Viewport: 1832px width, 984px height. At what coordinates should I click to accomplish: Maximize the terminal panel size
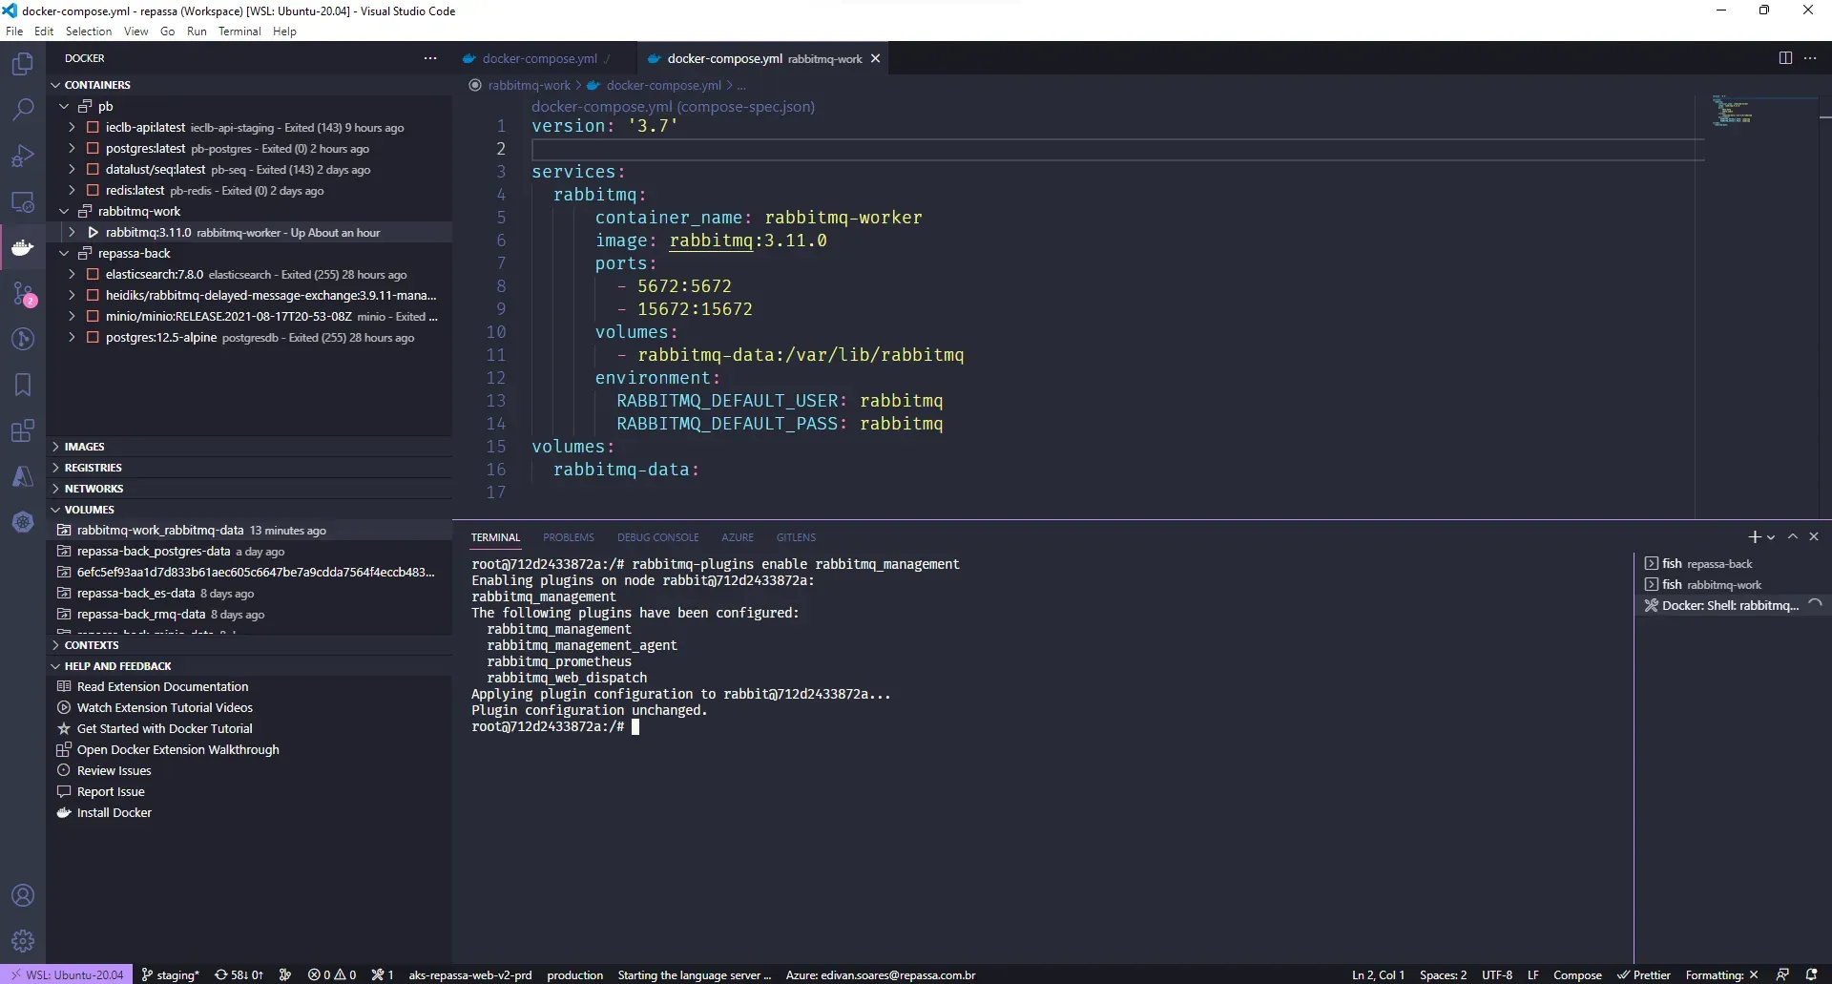click(x=1793, y=537)
